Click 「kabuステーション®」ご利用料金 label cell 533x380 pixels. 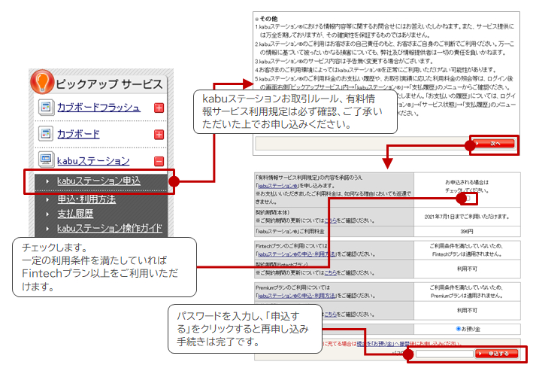coord(334,231)
